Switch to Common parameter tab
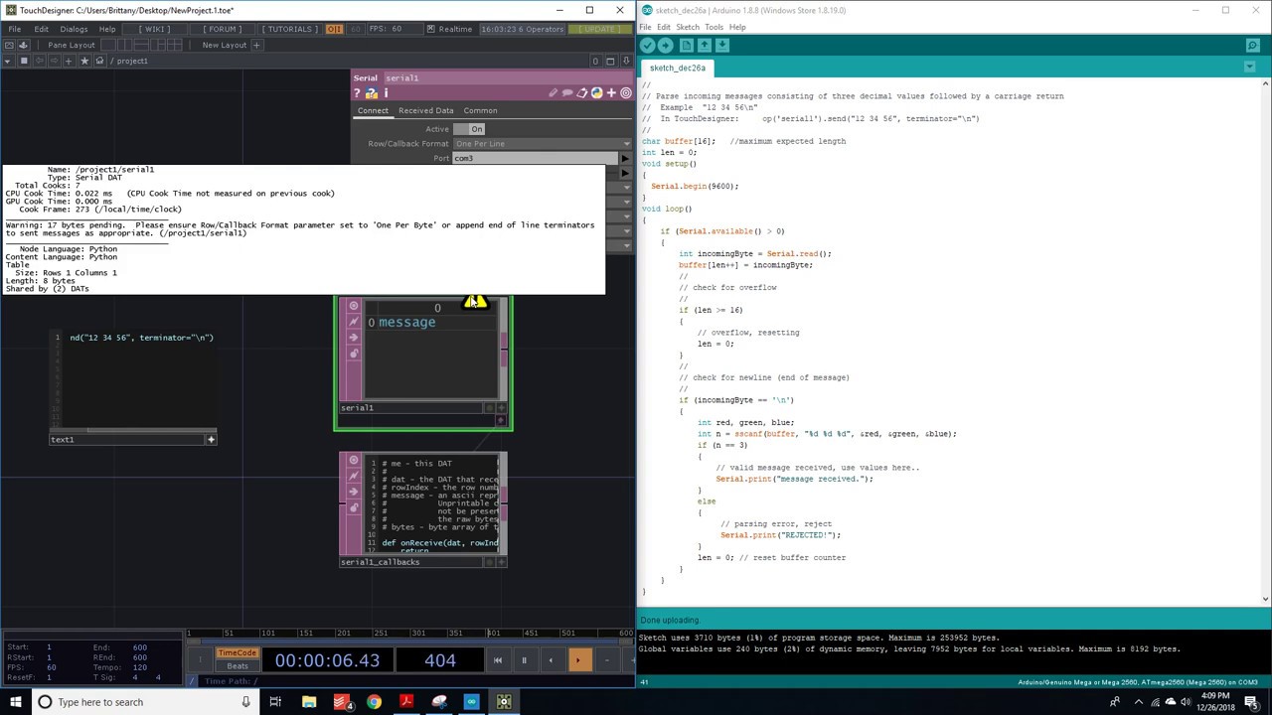The width and height of the screenshot is (1272, 715). click(x=480, y=111)
